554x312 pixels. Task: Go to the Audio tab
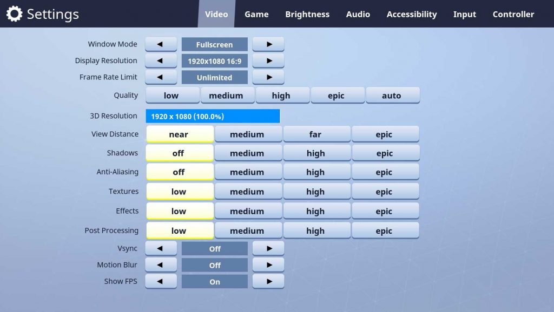click(358, 14)
